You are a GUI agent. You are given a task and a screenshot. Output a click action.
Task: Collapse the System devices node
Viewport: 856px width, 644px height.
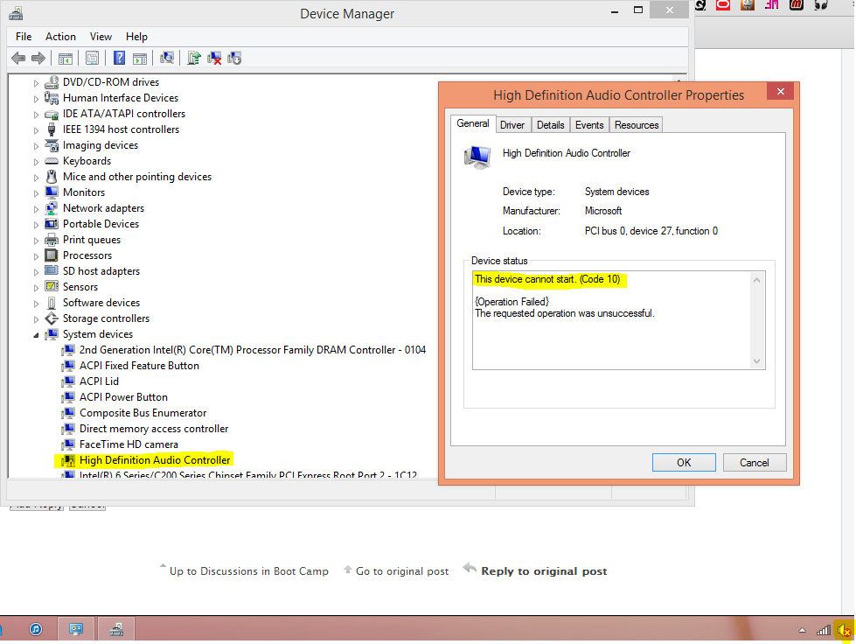coord(36,335)
